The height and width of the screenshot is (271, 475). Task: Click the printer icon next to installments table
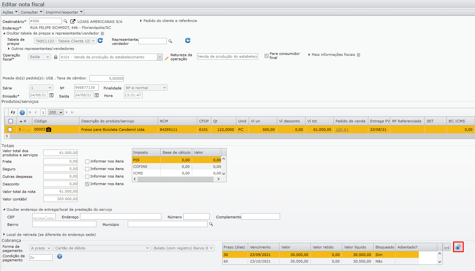pyautogui.click(x=447, y=247)
